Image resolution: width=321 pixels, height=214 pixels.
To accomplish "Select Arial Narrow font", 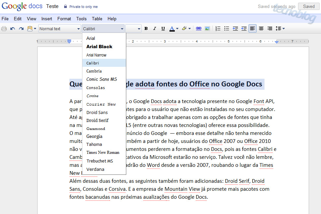I will tap(104, 55).
